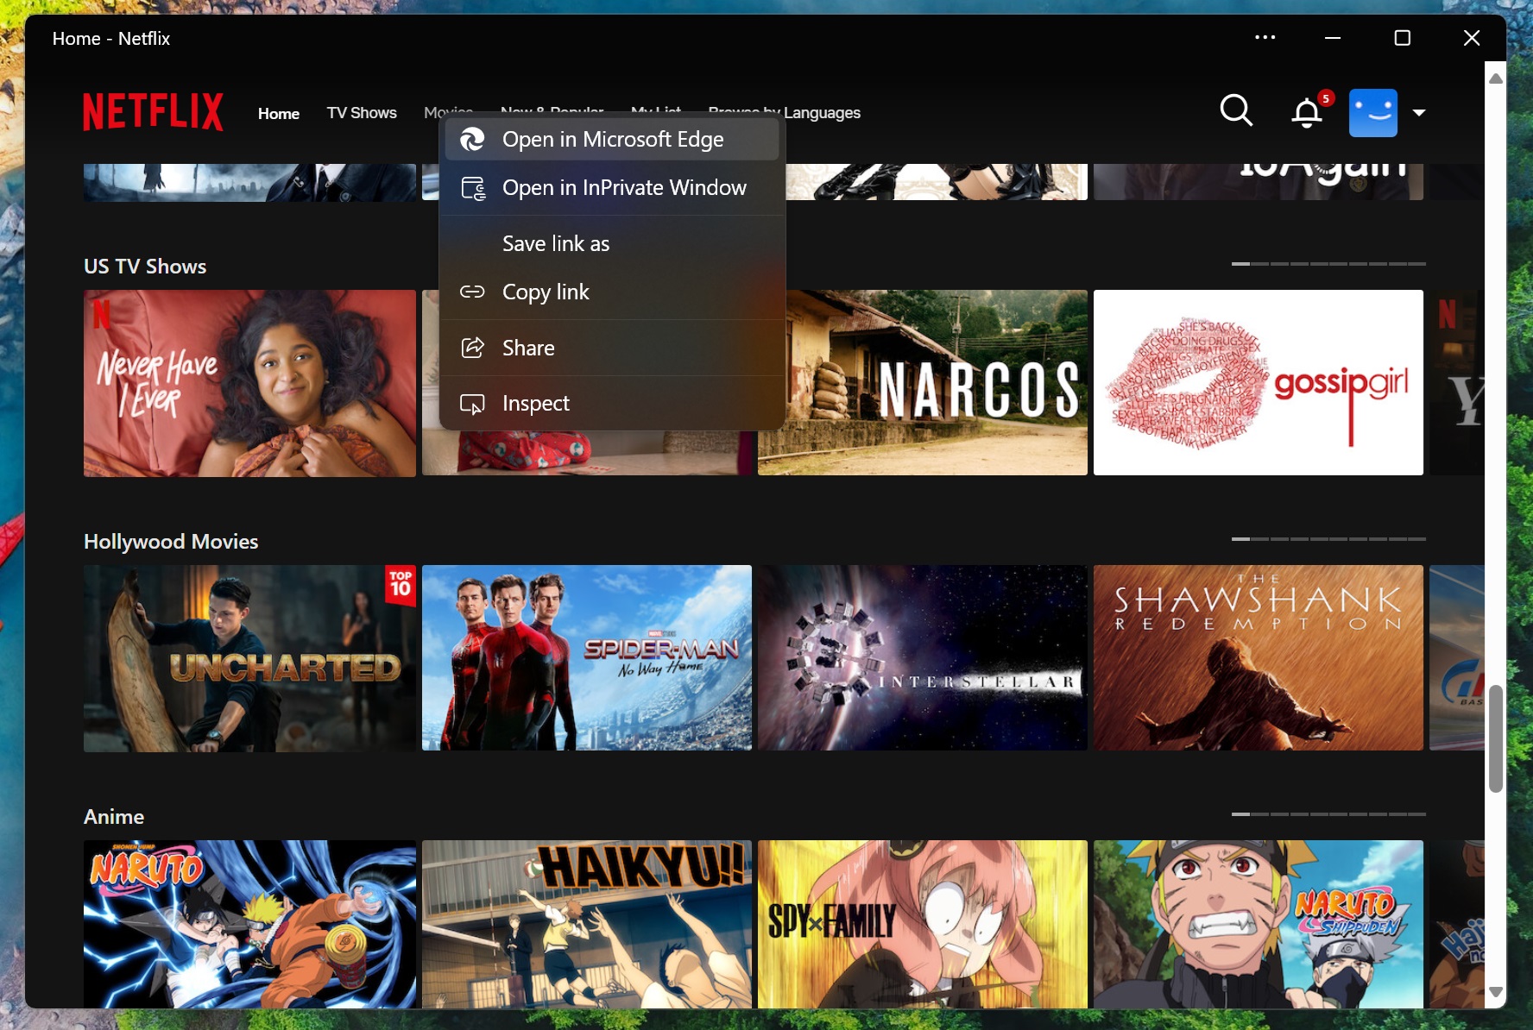Select Save link as
Image resolution: width=1533 pixels, height=1030 pixels.
pos(556,243)
